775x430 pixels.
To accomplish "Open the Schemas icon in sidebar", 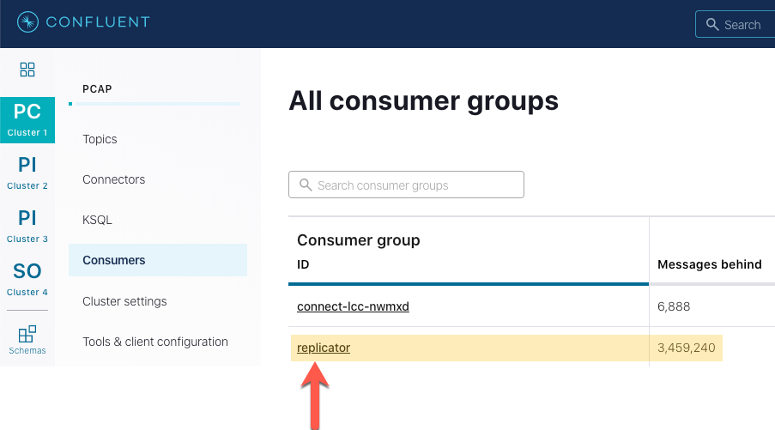I will [27, 338].
